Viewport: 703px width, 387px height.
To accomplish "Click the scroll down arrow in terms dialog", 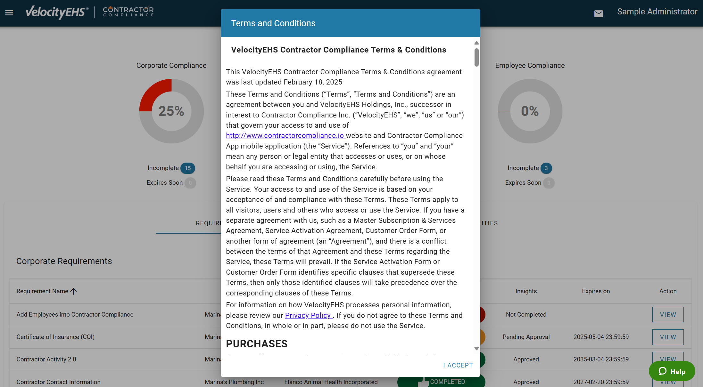I will click(476, 349).
